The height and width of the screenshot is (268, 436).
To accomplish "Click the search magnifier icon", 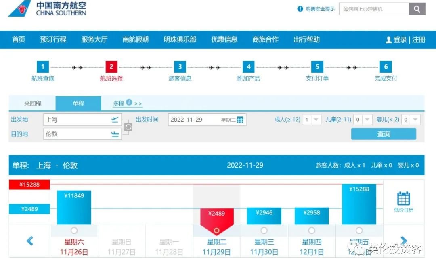I will (417, 9).
